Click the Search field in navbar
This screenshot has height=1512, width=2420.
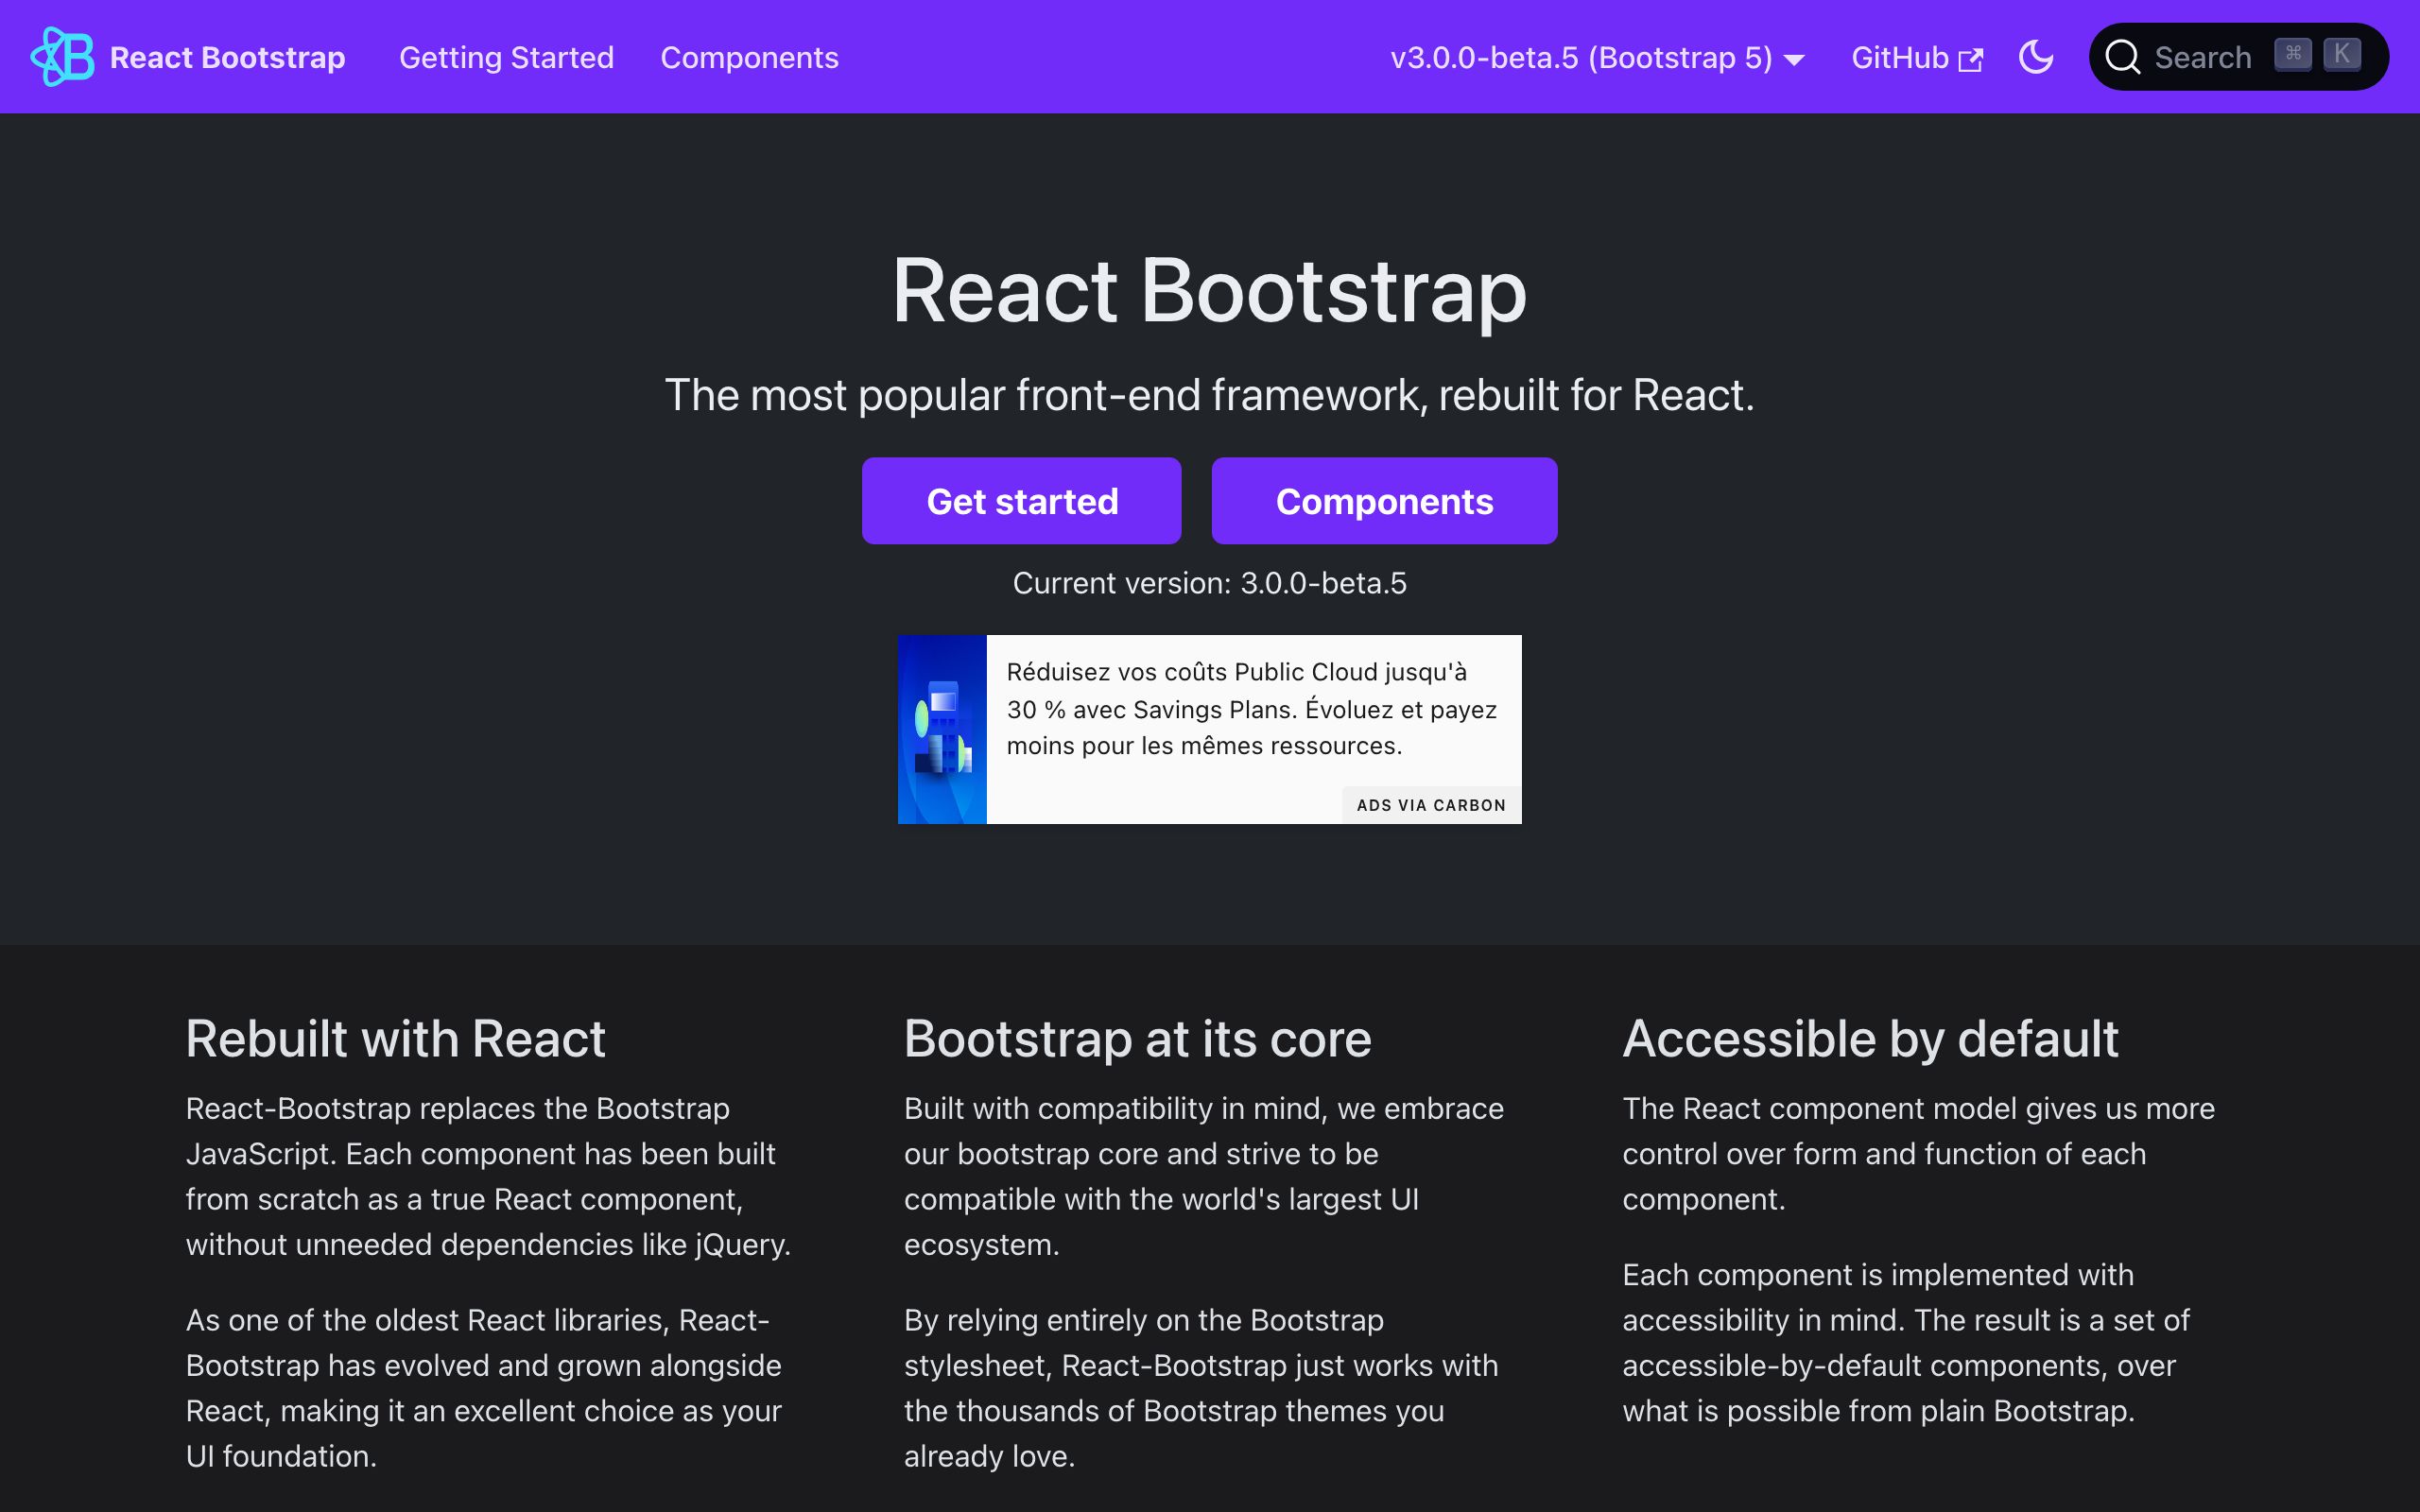pos(2238,57)
